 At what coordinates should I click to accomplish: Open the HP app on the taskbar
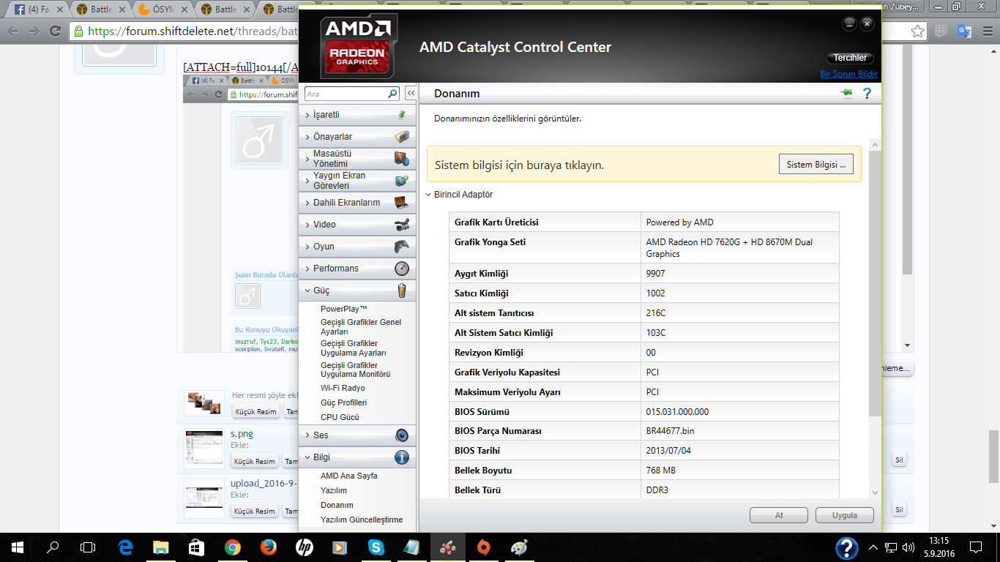[305, 547]
